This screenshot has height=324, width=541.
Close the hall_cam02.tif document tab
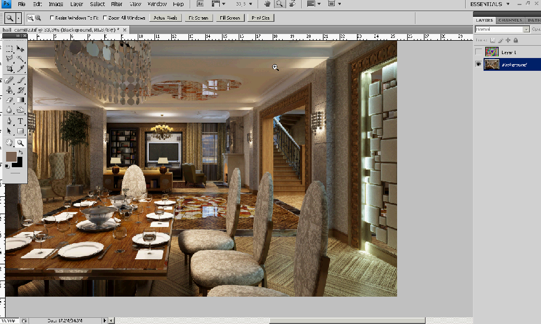(x=124, y=30)
